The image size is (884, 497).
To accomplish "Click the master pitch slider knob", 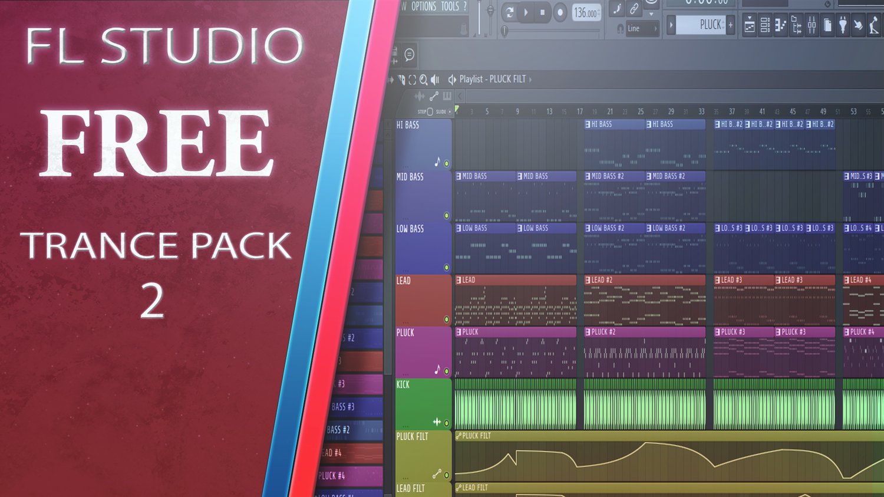I will 490,11.
